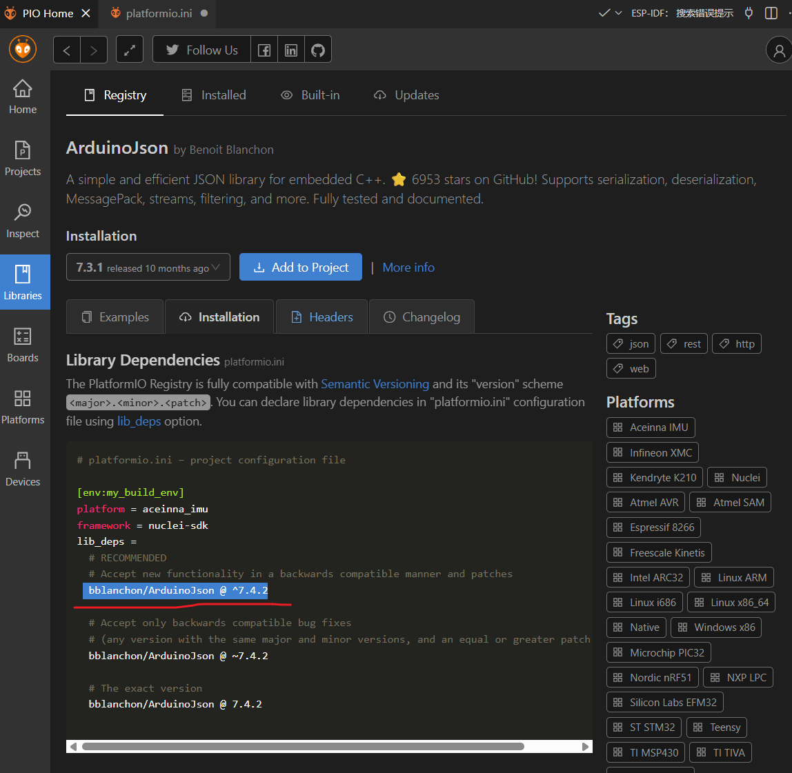This screenshot has width=792, height=773.
Task: Open the Changelog tab
Action: 422,317
